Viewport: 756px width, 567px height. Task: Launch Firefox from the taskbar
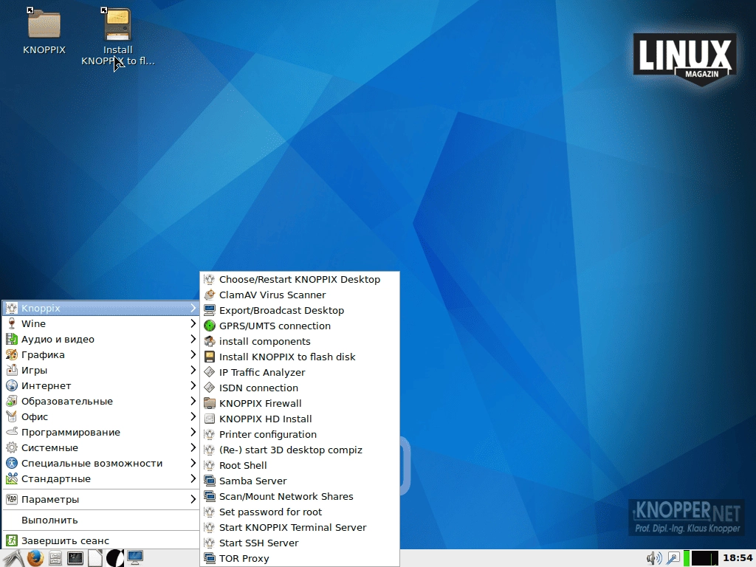pyautogui.click(x=35, y=558)
